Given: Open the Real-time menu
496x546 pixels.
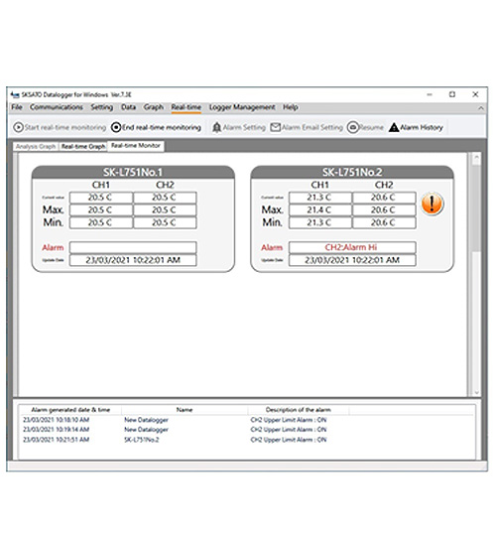Looking at the screenshot, I should [186, 107].
